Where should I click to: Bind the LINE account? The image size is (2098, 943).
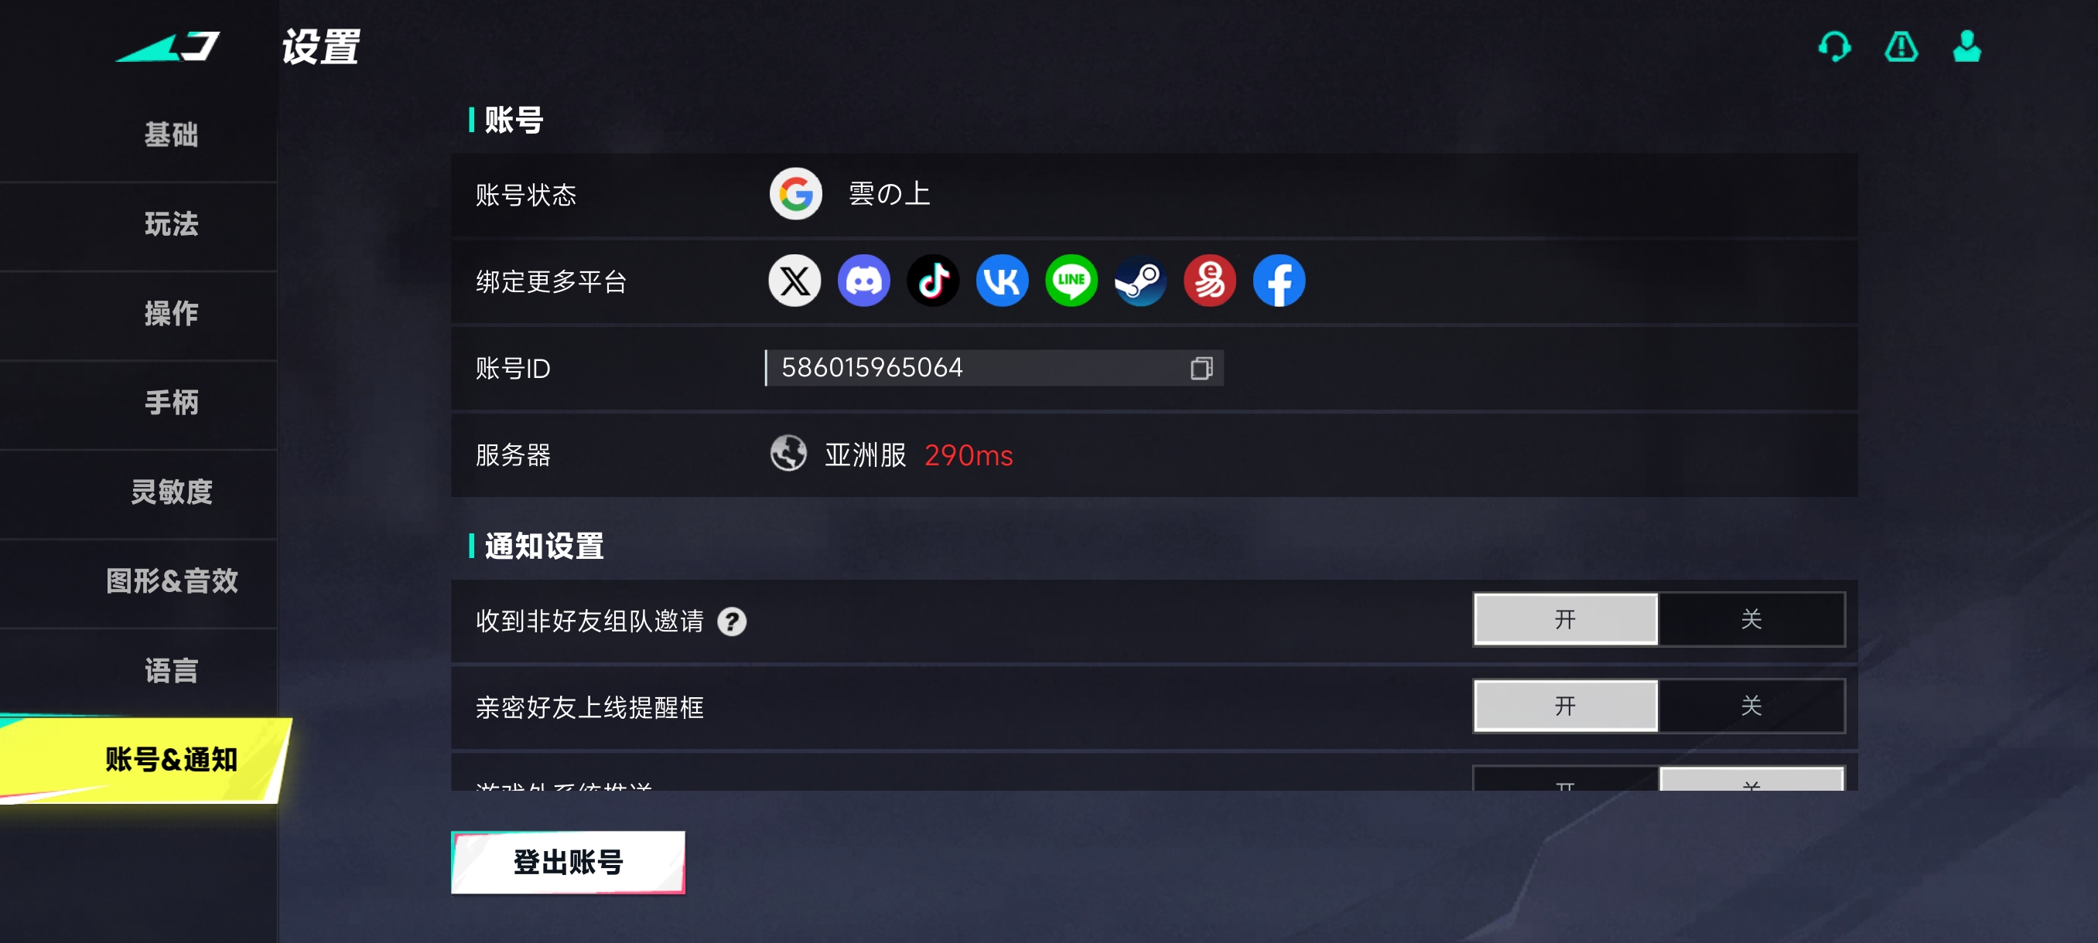pyautogui.click(x=1071, y=281)
